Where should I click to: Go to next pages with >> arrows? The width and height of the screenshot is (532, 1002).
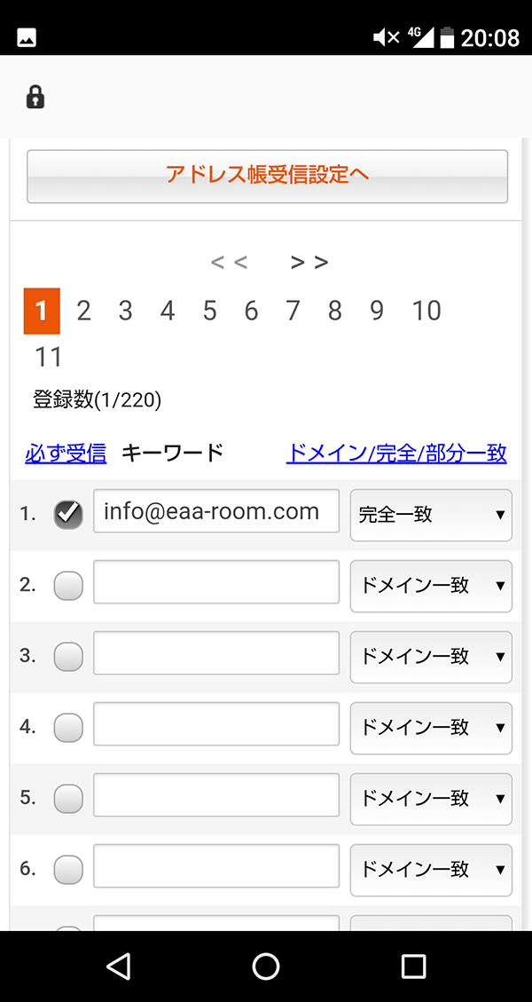click(309, 262)
